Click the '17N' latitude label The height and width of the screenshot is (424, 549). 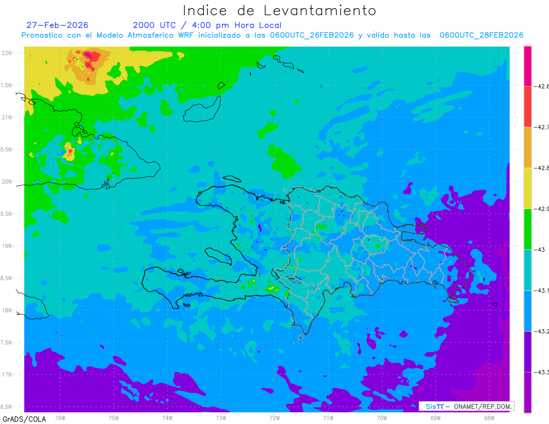tap(7, 375)
